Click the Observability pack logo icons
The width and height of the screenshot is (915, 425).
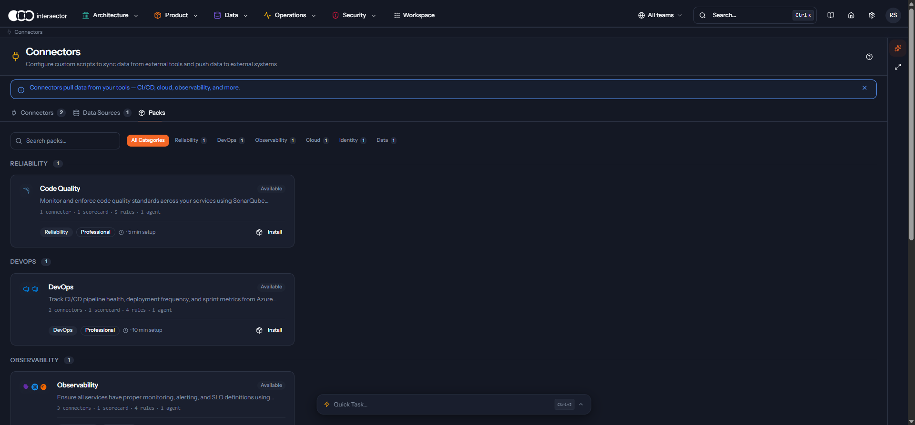[35, 387]
